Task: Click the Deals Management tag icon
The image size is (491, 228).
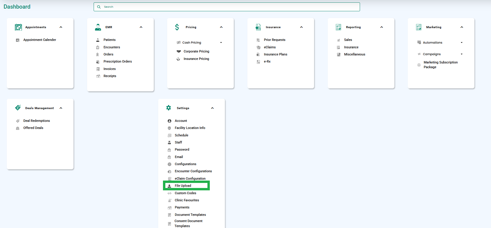Action: pyautogui.click(x=18, y=108)
